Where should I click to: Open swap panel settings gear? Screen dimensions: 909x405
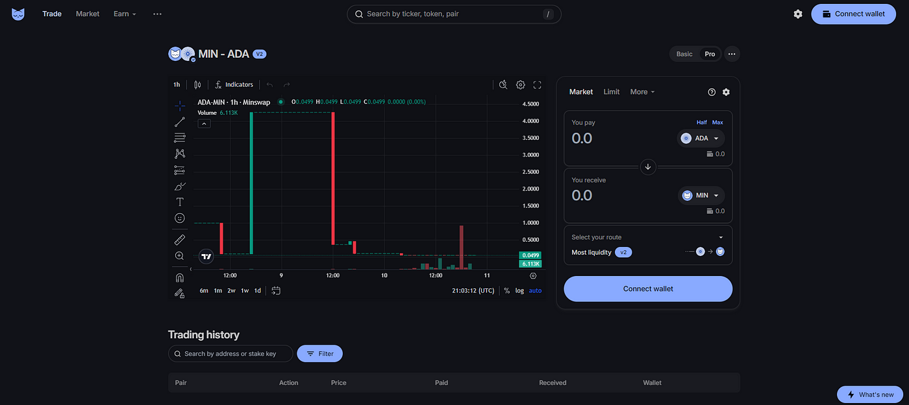[x=726, y=92]
